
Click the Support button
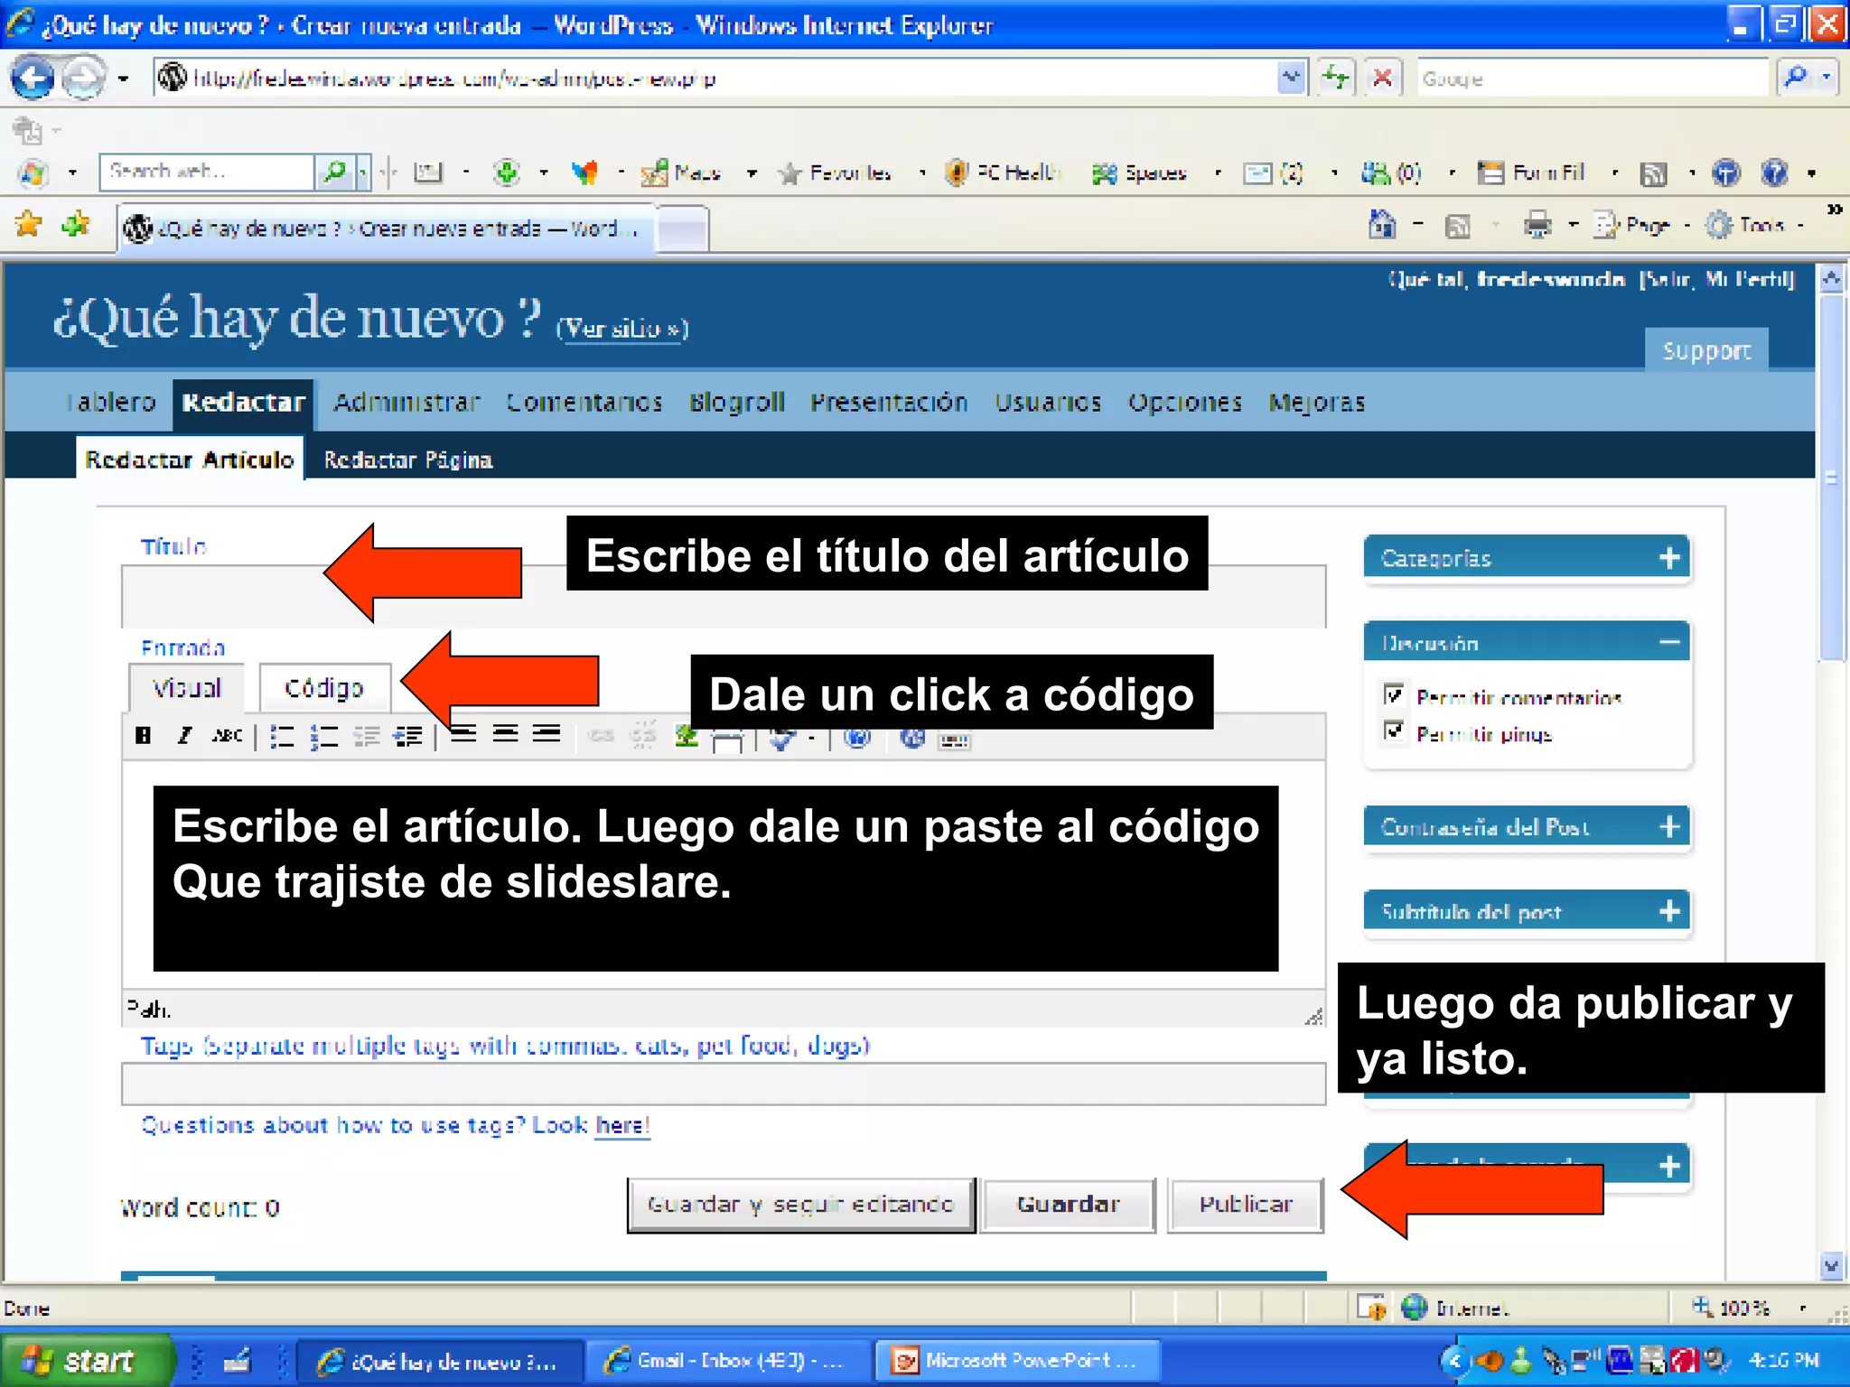(x=1706, y=350)
